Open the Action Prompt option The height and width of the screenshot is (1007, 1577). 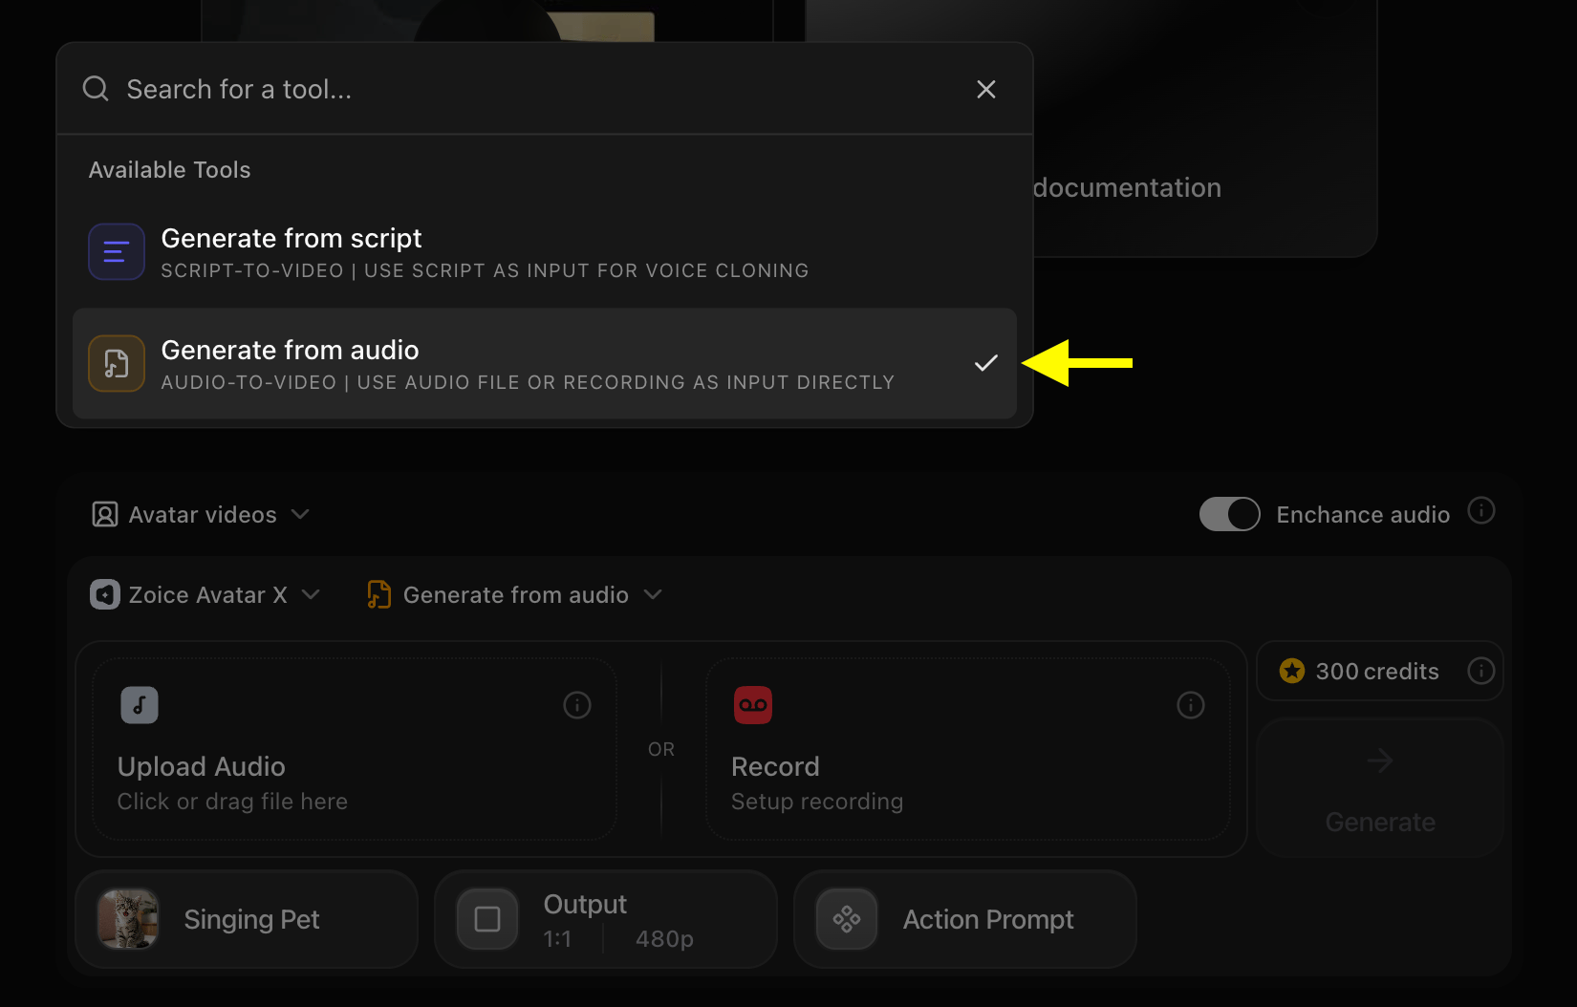tap(965, 919)
